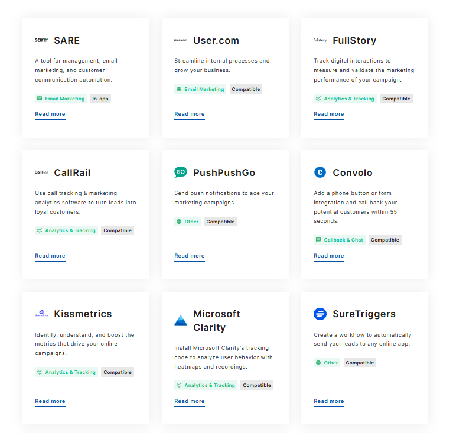Viewport: 453px width, 433px height.
Task: Open Read more link for SARE
Action: pyautogui.click(x=50, y=114)
